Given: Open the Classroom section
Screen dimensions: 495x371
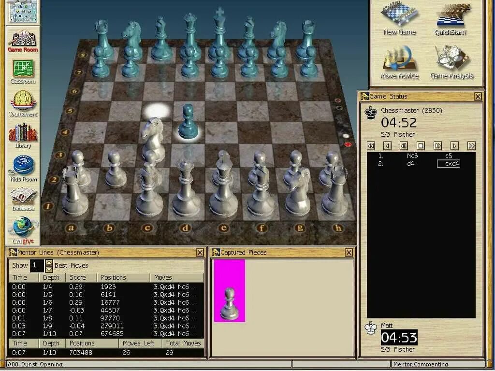Looking at the screenshot, I should click(x=23, y=72).
